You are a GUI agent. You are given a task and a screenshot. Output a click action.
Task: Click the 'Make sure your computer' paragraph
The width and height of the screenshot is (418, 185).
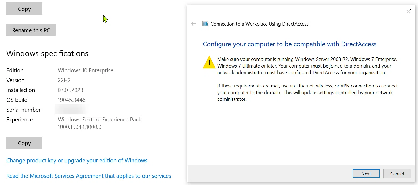tap(307, 66)
